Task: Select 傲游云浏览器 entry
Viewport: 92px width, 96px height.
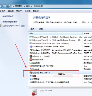Action: point(37,60)
